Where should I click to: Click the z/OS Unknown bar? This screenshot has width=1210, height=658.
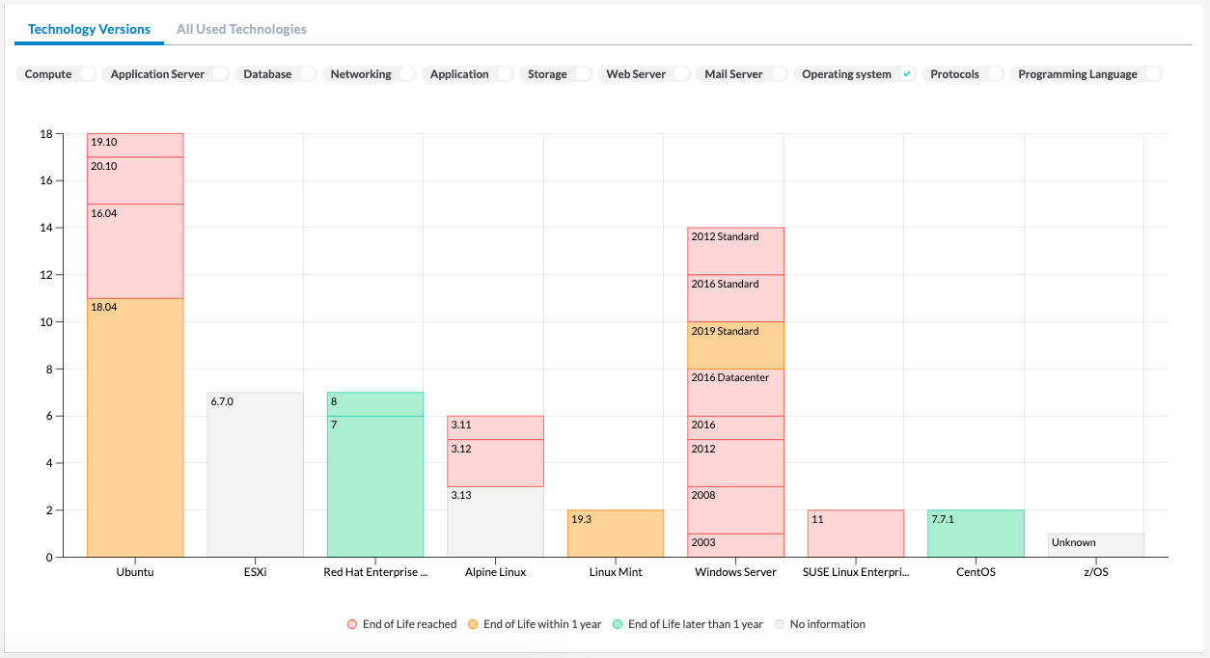1096,545
